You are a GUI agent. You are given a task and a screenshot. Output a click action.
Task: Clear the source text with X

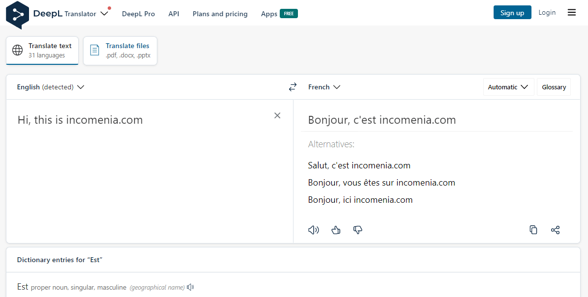click(x=277, y=115)
